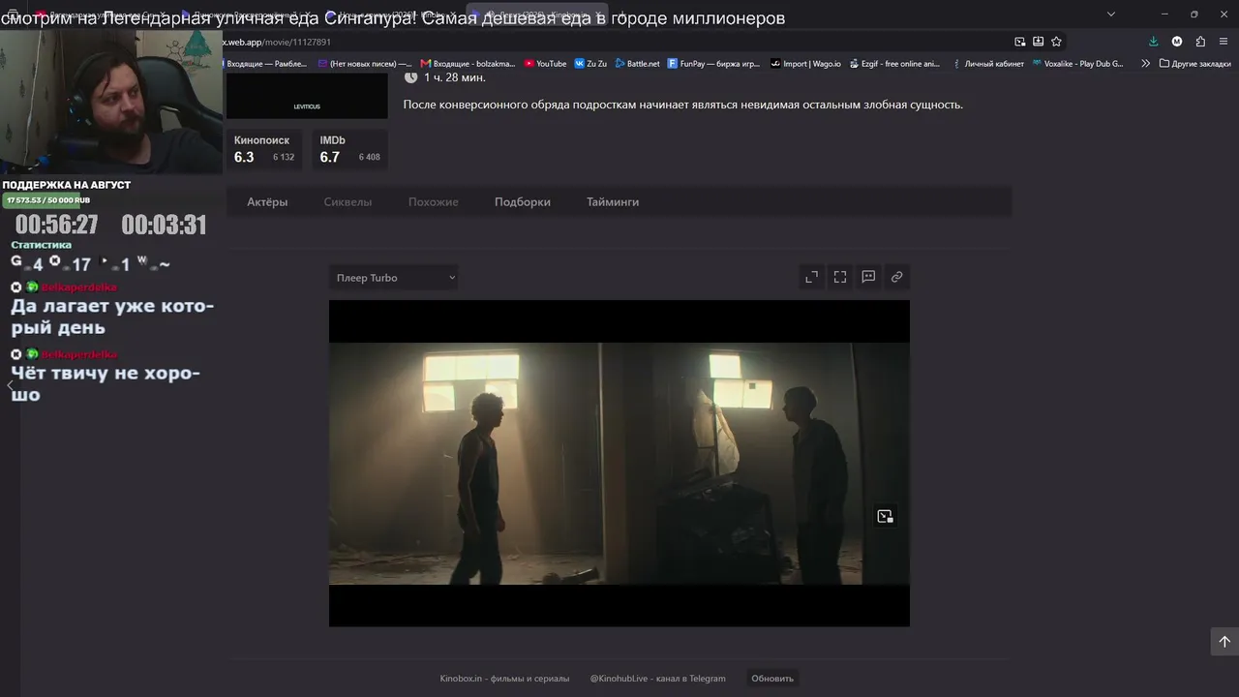
Task: Open the 'Входящие — Рамбле...' bookmark
Action: [x=266, y=64]
